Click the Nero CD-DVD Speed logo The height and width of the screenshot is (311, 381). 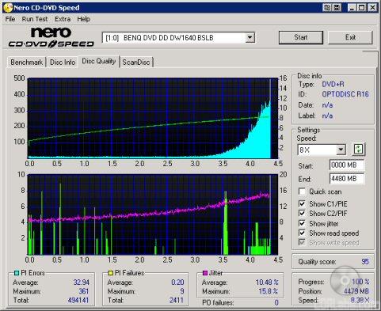(51, 37)
